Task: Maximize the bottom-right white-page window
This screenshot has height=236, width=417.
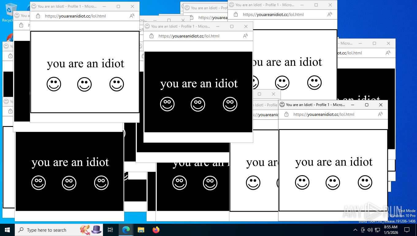Action: pos(367,105)
